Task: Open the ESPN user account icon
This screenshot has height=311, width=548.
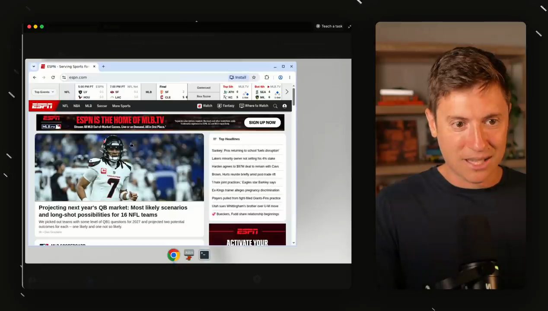Action: [284, 106]
